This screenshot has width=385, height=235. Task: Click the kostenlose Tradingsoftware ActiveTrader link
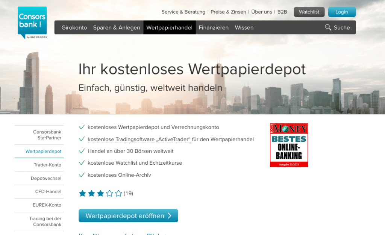pos(139,139)
